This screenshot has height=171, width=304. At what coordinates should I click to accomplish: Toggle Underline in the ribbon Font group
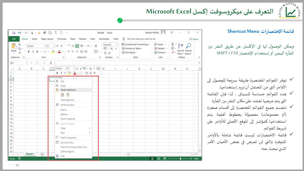pos(37,51)
